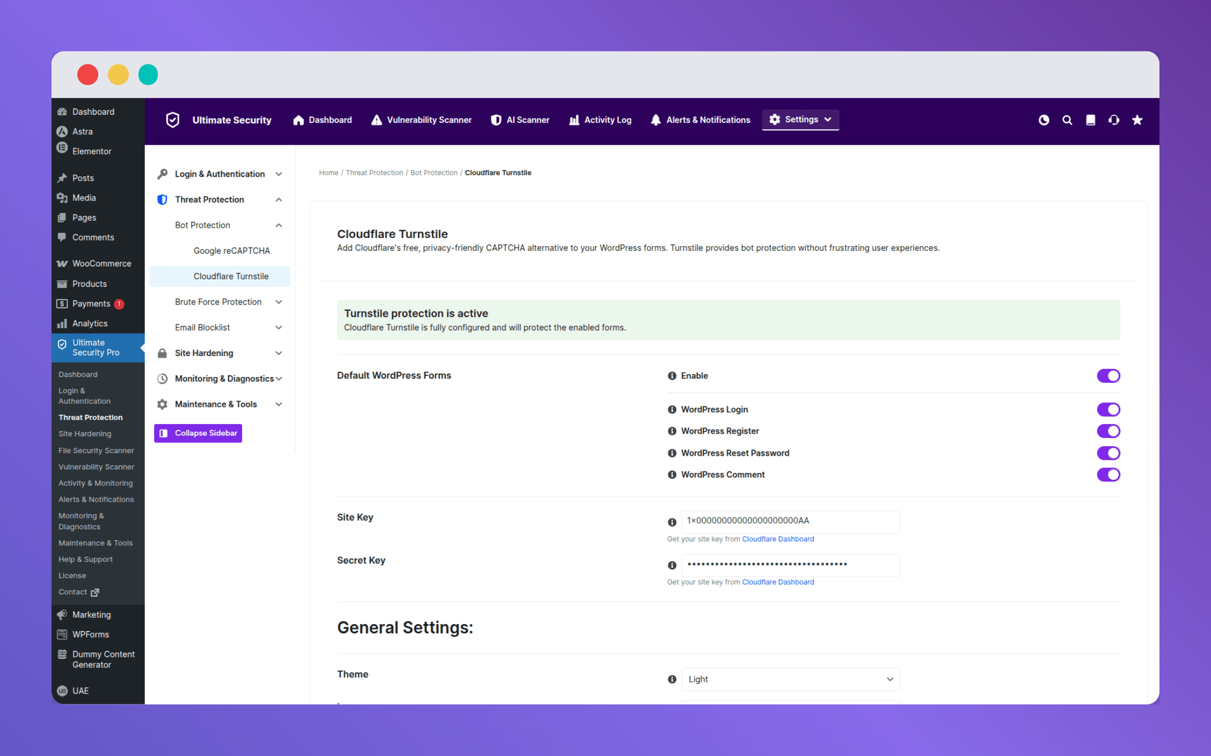Expand Brute Force Protection chevron
Screen dimensions: 1211x756
coord(279,302)
